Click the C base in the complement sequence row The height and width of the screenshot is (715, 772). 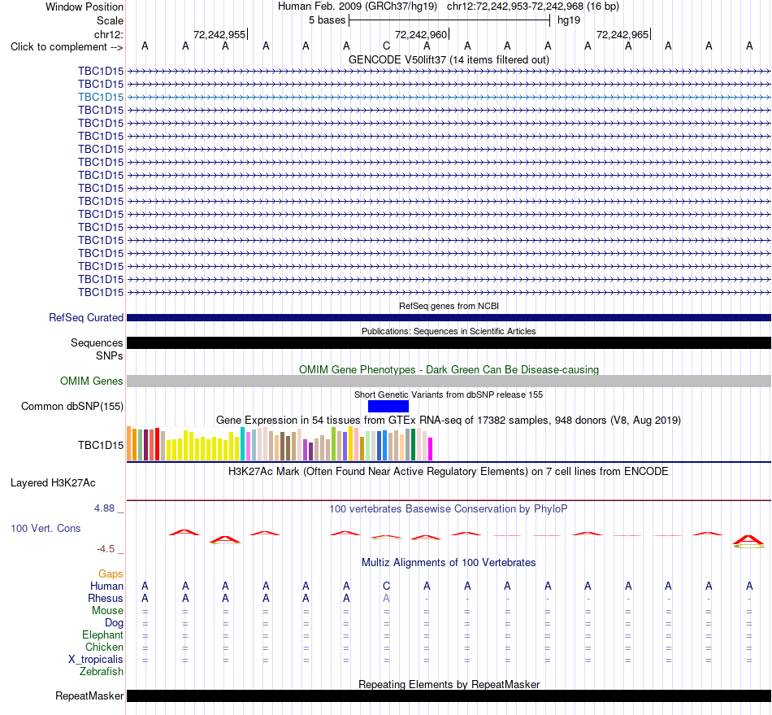tap(387, 46)
